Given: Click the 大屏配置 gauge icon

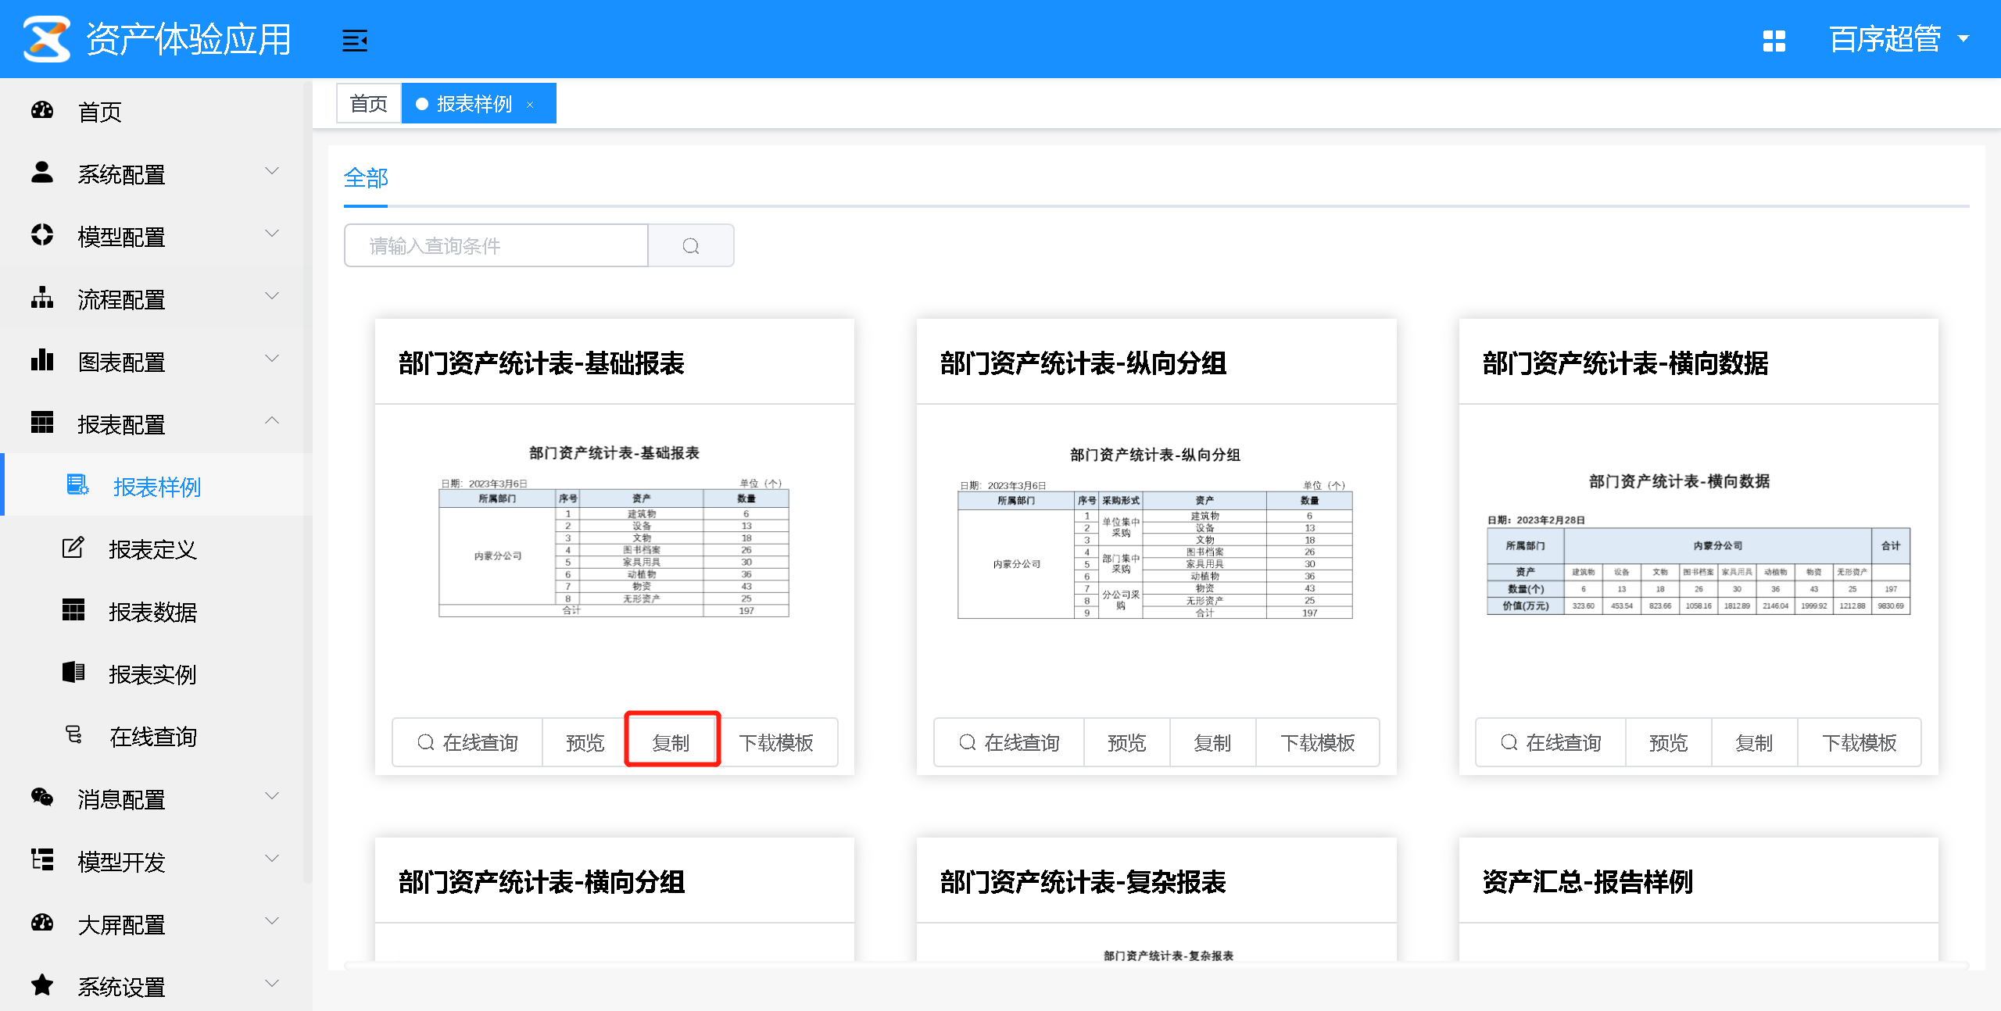Looking at the screenshot, I should (x=42, y=923).
